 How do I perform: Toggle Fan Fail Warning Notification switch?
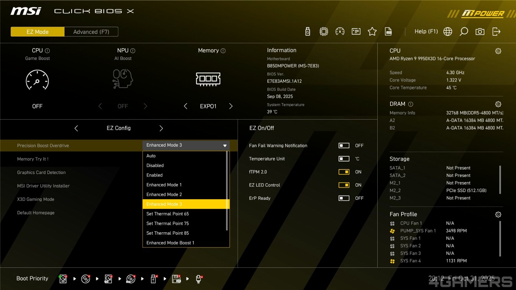(x=344, y=146)
